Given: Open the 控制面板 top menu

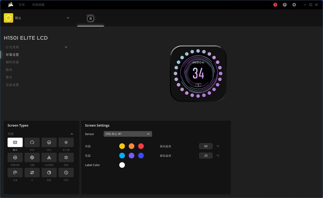Looking at the screenshot, I should point(38,4).
